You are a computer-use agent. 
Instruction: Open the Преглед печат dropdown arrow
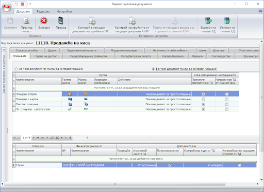pos(31,31)
